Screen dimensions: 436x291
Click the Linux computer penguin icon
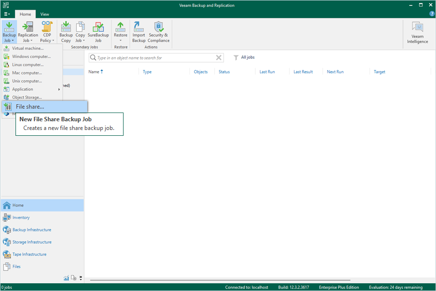coord(6,65)
